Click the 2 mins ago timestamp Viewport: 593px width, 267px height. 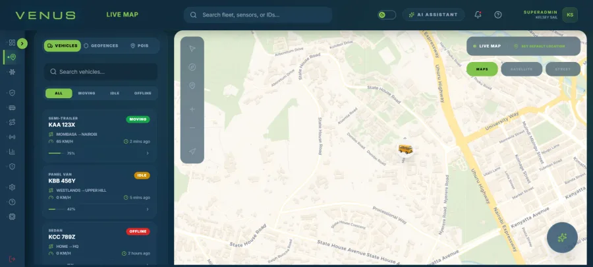(140, 142)
